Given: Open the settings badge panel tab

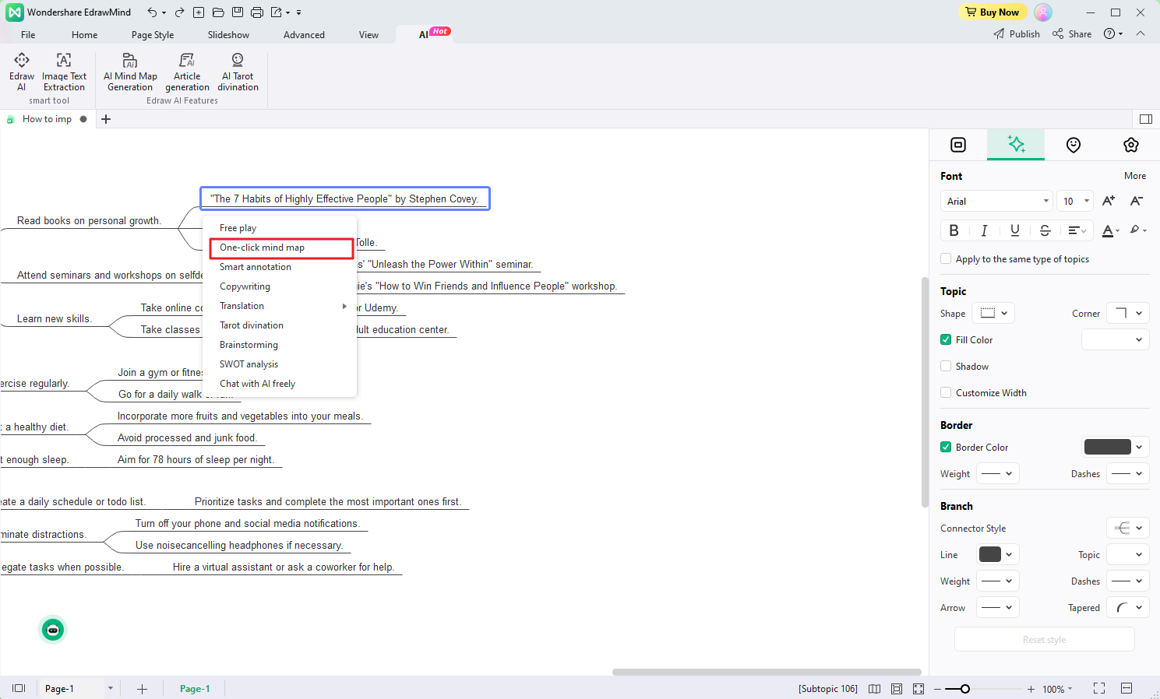Looking at the screenshot, I should coord(1131,145).
